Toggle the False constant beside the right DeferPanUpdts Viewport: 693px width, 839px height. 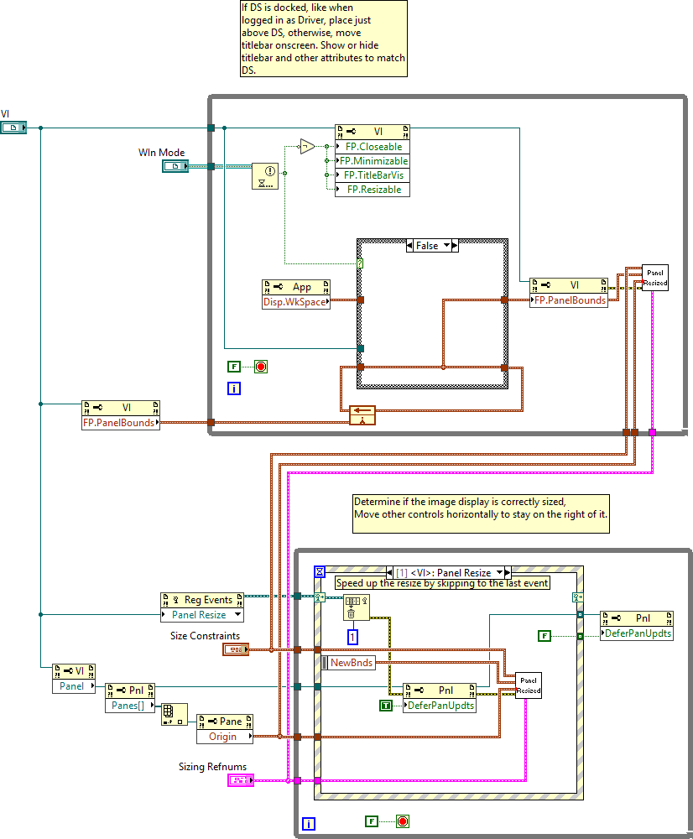pos(544,636)
